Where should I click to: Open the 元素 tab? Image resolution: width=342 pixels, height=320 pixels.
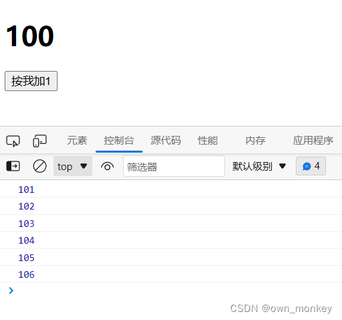77,141
